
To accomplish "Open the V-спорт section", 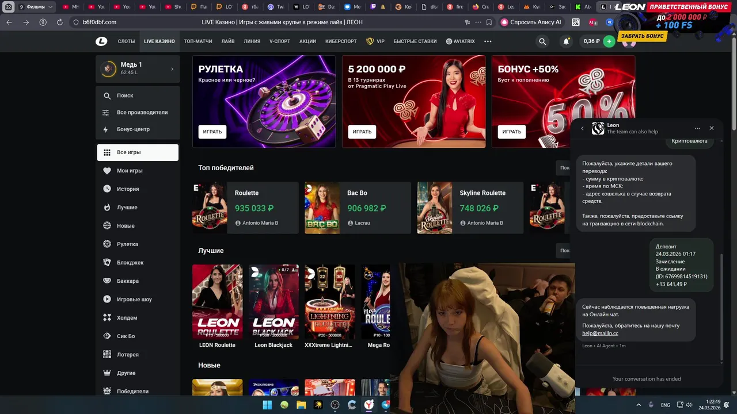I will [x=280, y=41].
